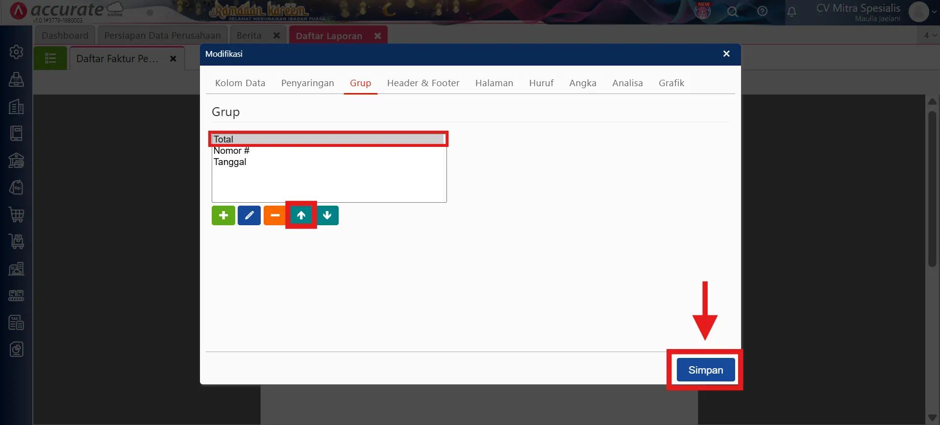Click the green list menu button

coord(50,59)
